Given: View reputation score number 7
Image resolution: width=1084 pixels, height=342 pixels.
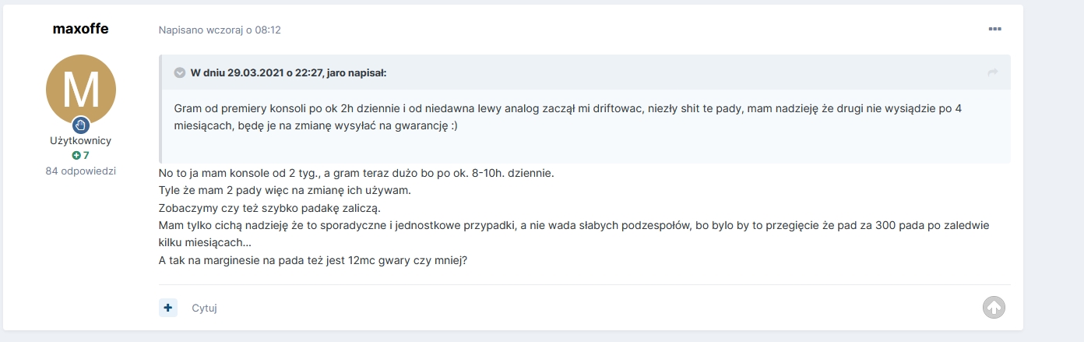Looking at the screenshot, I should (x=86, y=155).
